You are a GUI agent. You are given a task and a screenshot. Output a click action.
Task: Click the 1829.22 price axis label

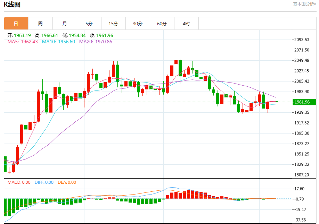(302, 164)
